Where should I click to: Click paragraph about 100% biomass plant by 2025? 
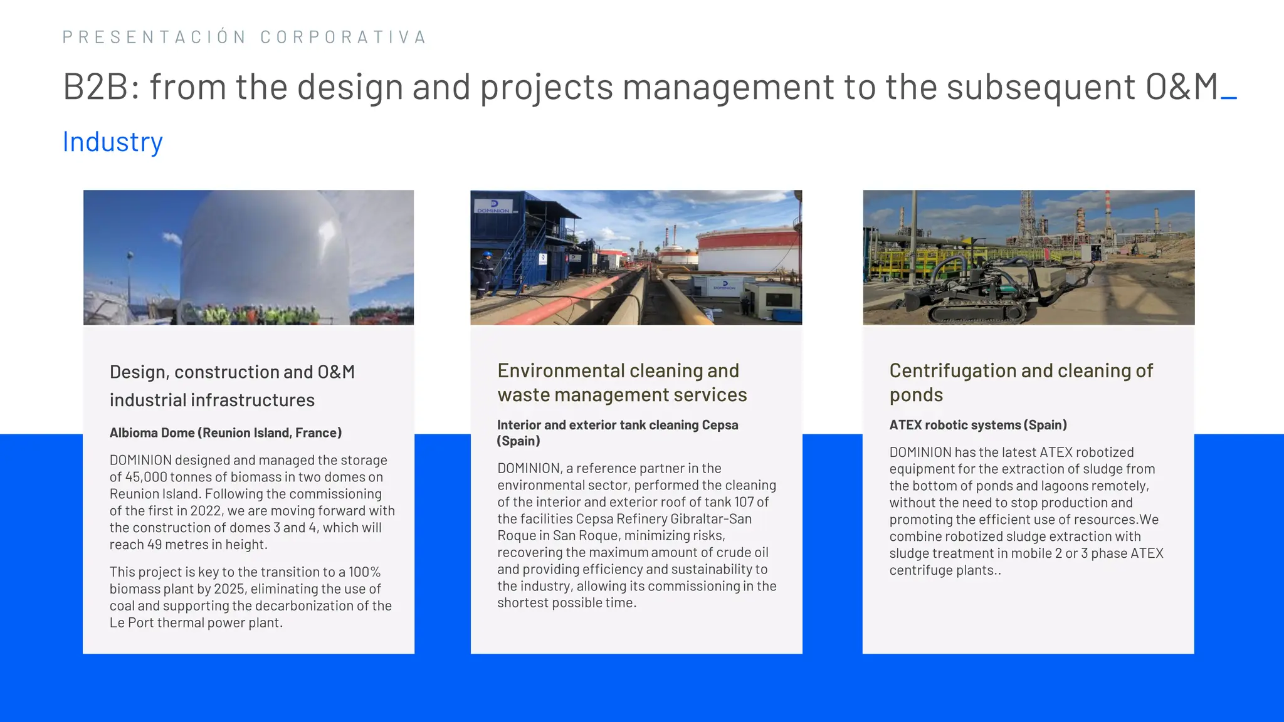tap(251, 597)
